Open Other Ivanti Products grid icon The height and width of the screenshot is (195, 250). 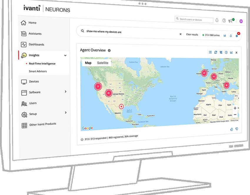tap(24, 126)
